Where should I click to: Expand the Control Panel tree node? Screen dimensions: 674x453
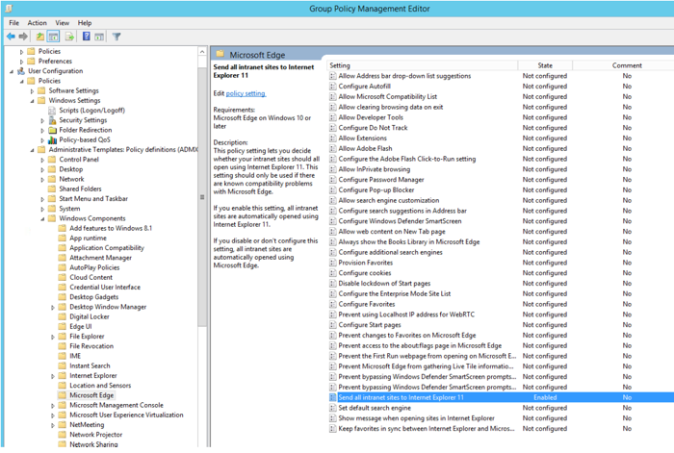click(42, 160)
